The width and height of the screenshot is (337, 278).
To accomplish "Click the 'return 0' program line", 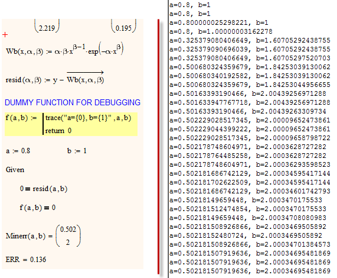I will pyautogui.click(x=58, y=131).
